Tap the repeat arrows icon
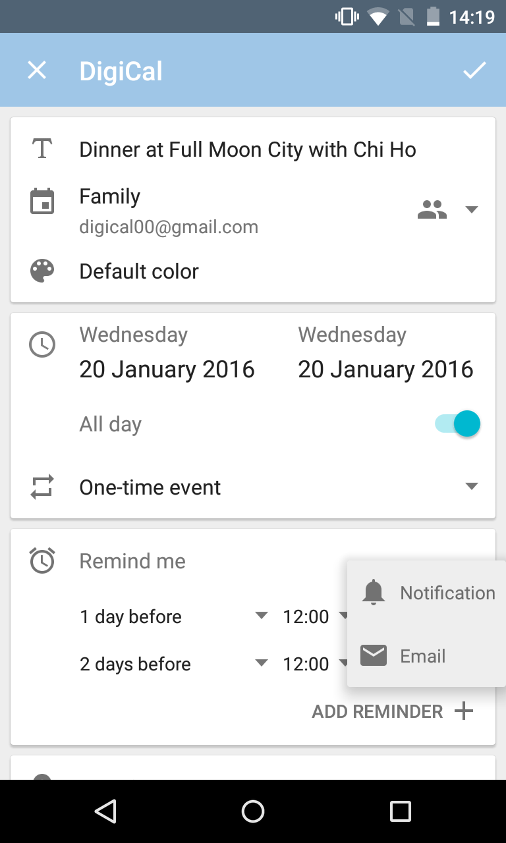 click(x=42, y=487)
